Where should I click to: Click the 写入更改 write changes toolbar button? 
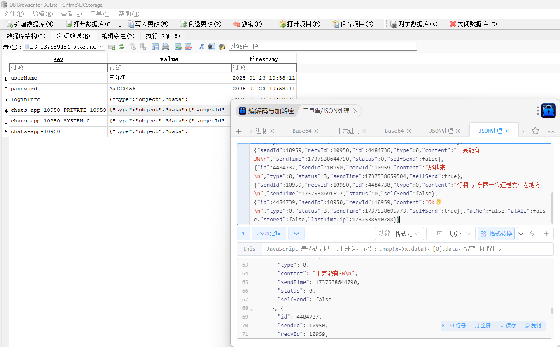[x=147, y=24]
